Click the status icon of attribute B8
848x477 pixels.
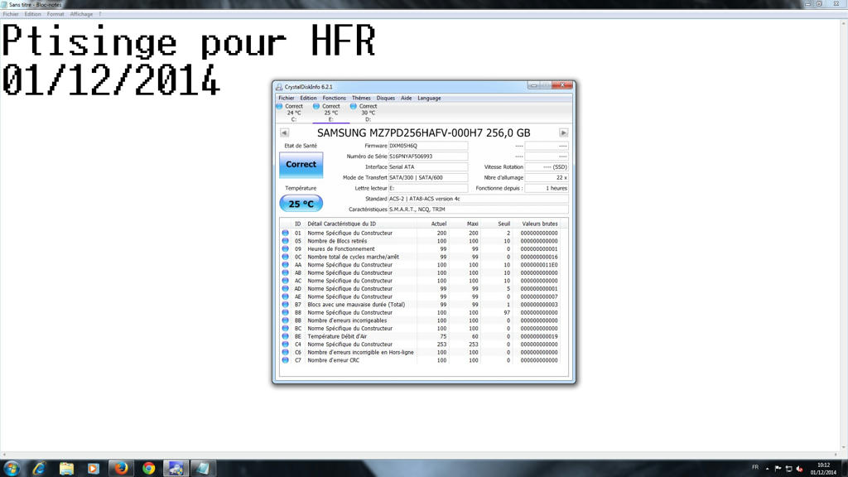pos(286,312)
